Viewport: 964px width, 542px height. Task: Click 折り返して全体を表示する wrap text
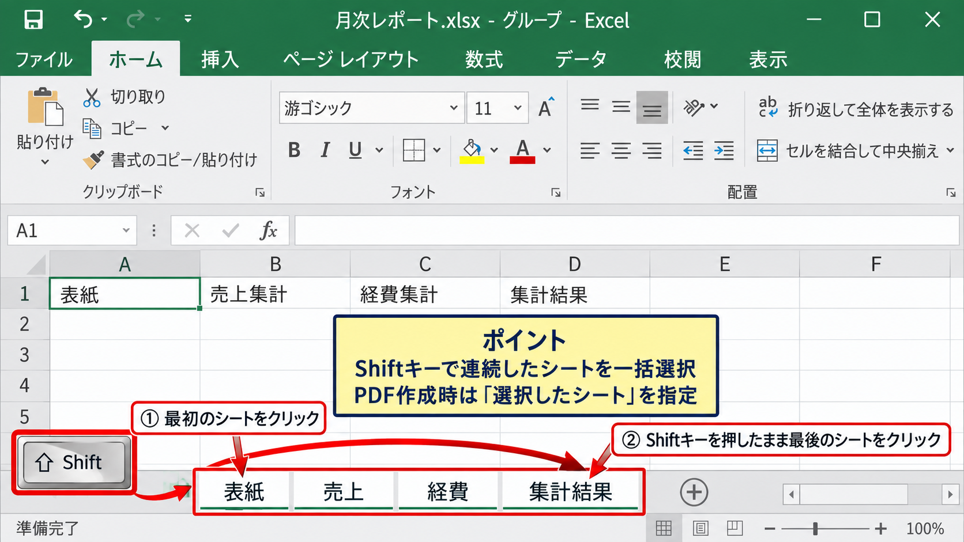click(x=856, y=109)
